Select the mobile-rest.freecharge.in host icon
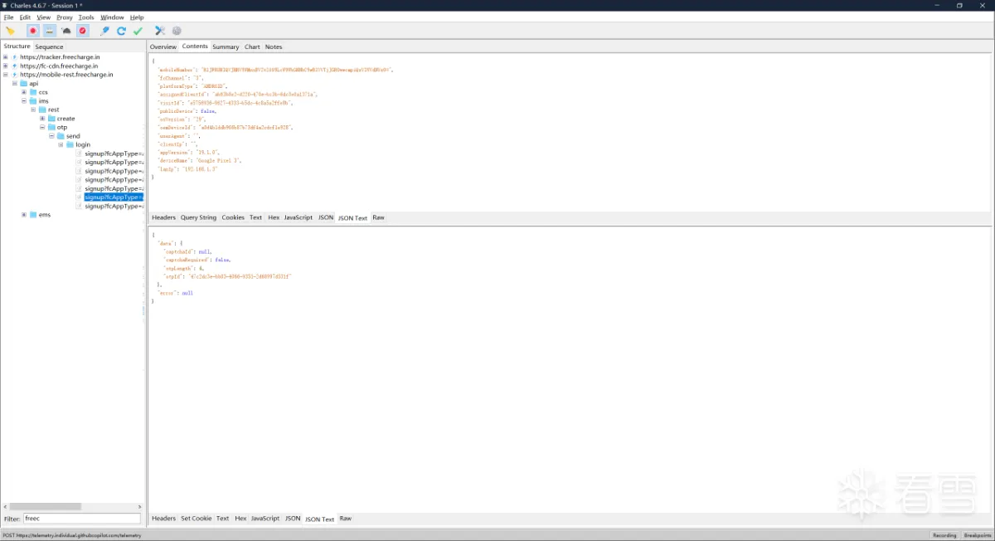Image resolution: width=995 pixels, height=541 pixels. pyautogui.click(x=14, y=75)
